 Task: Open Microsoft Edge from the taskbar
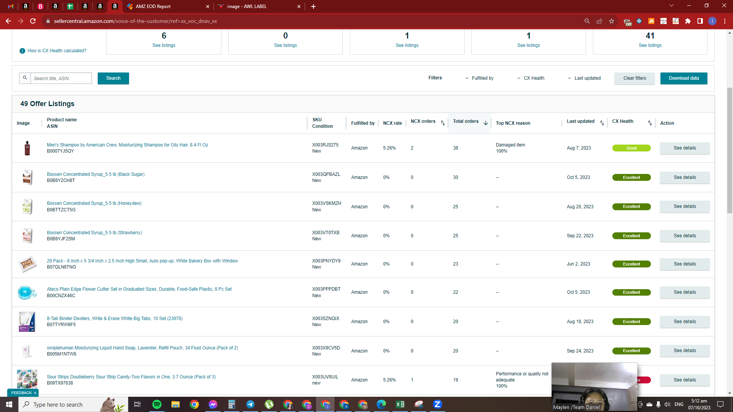381,404
